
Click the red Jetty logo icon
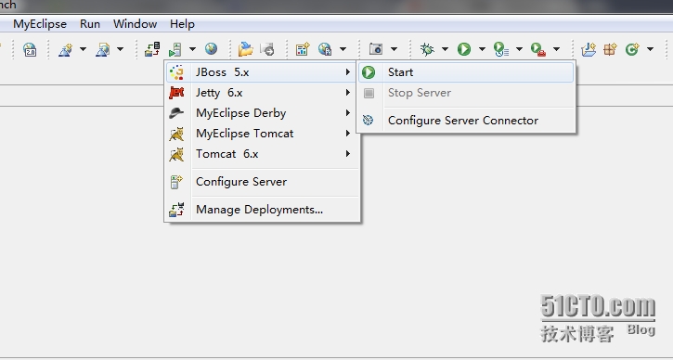(x=176, y=93)
